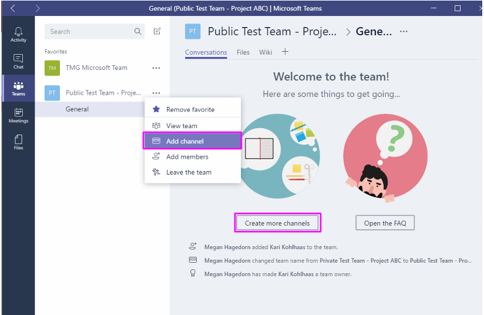Screen dimensions: 484x315
Task: Click the Create more channels button
Action: (x=277, y=223)
